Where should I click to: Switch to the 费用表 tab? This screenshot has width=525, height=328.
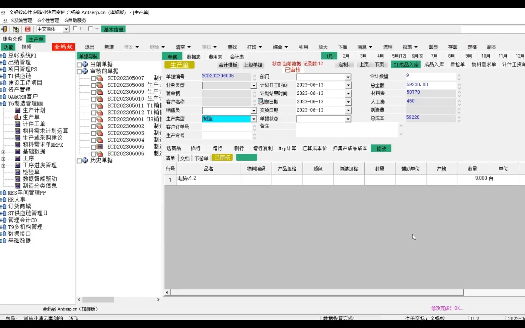point(215,57)
